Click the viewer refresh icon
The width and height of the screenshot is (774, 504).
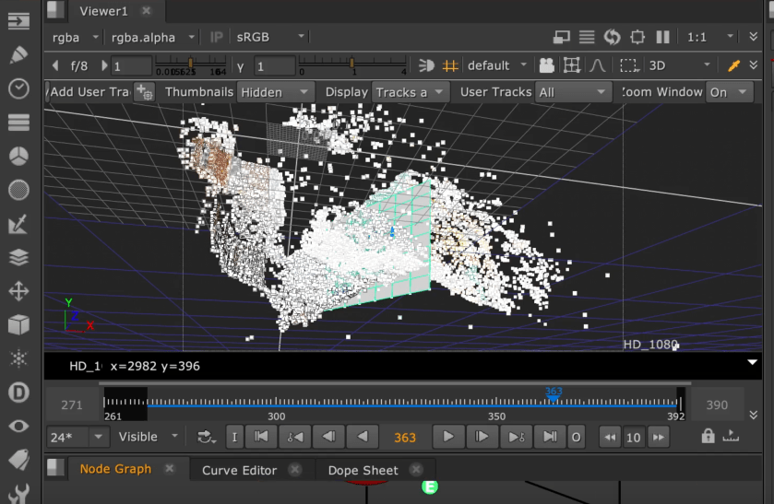pyautogui.click(x=612, y=37)
